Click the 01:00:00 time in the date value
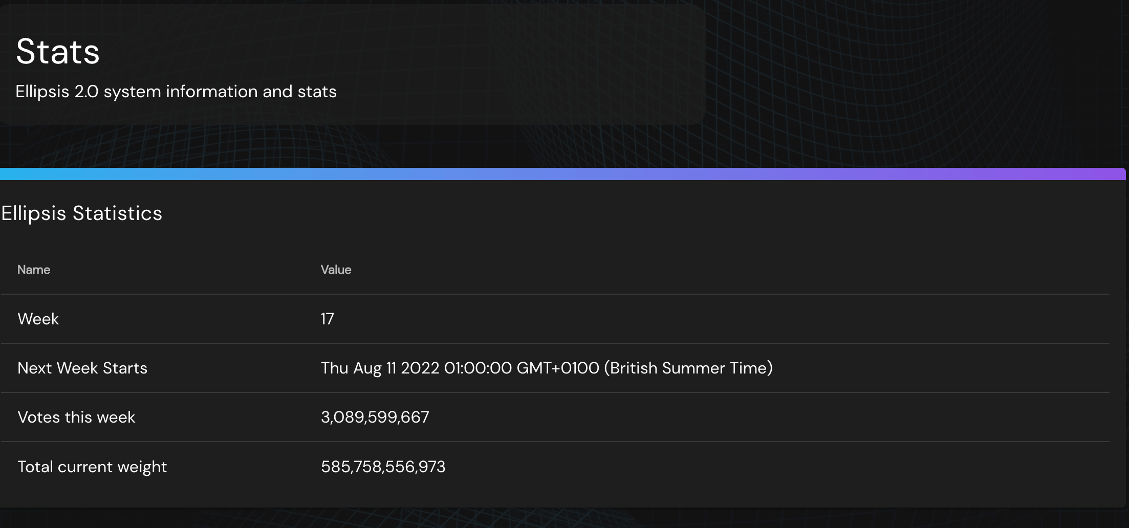The width and height of the screenshot is (1129, 528). tap(478, 368)
